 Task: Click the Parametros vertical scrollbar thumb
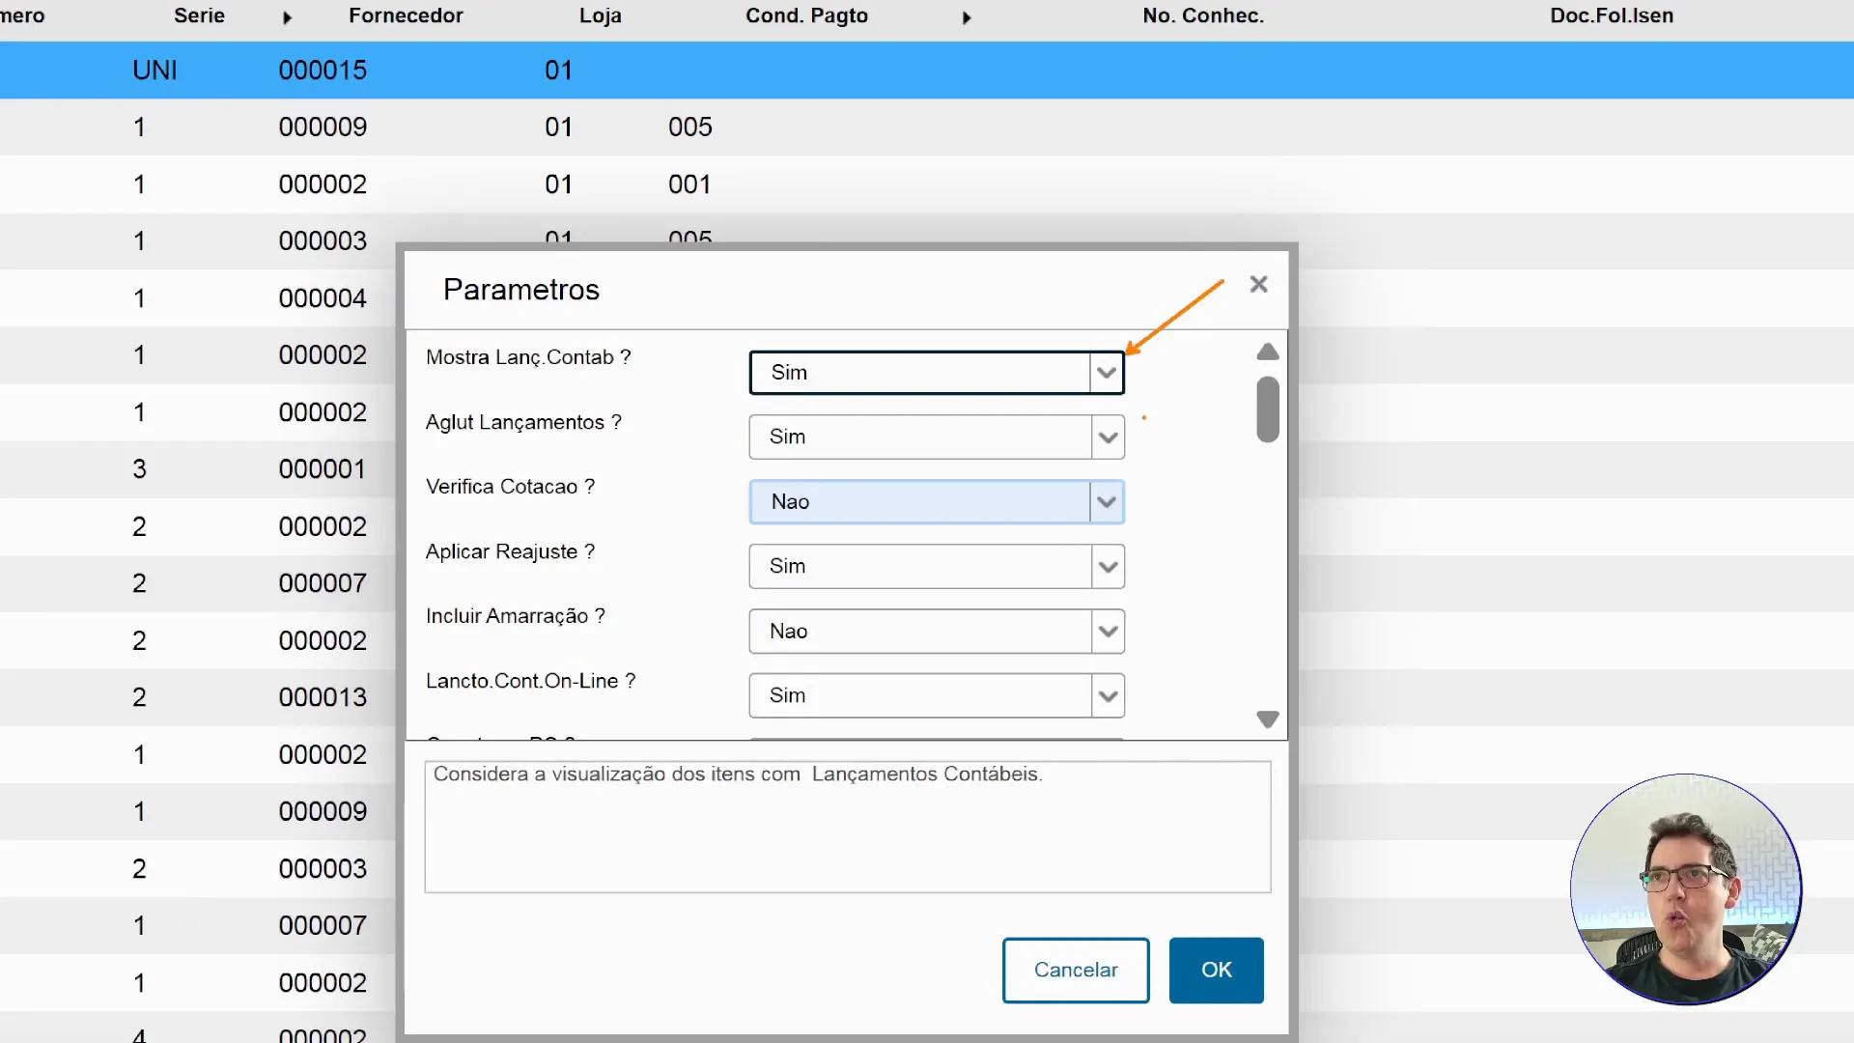pos(1268,409)
